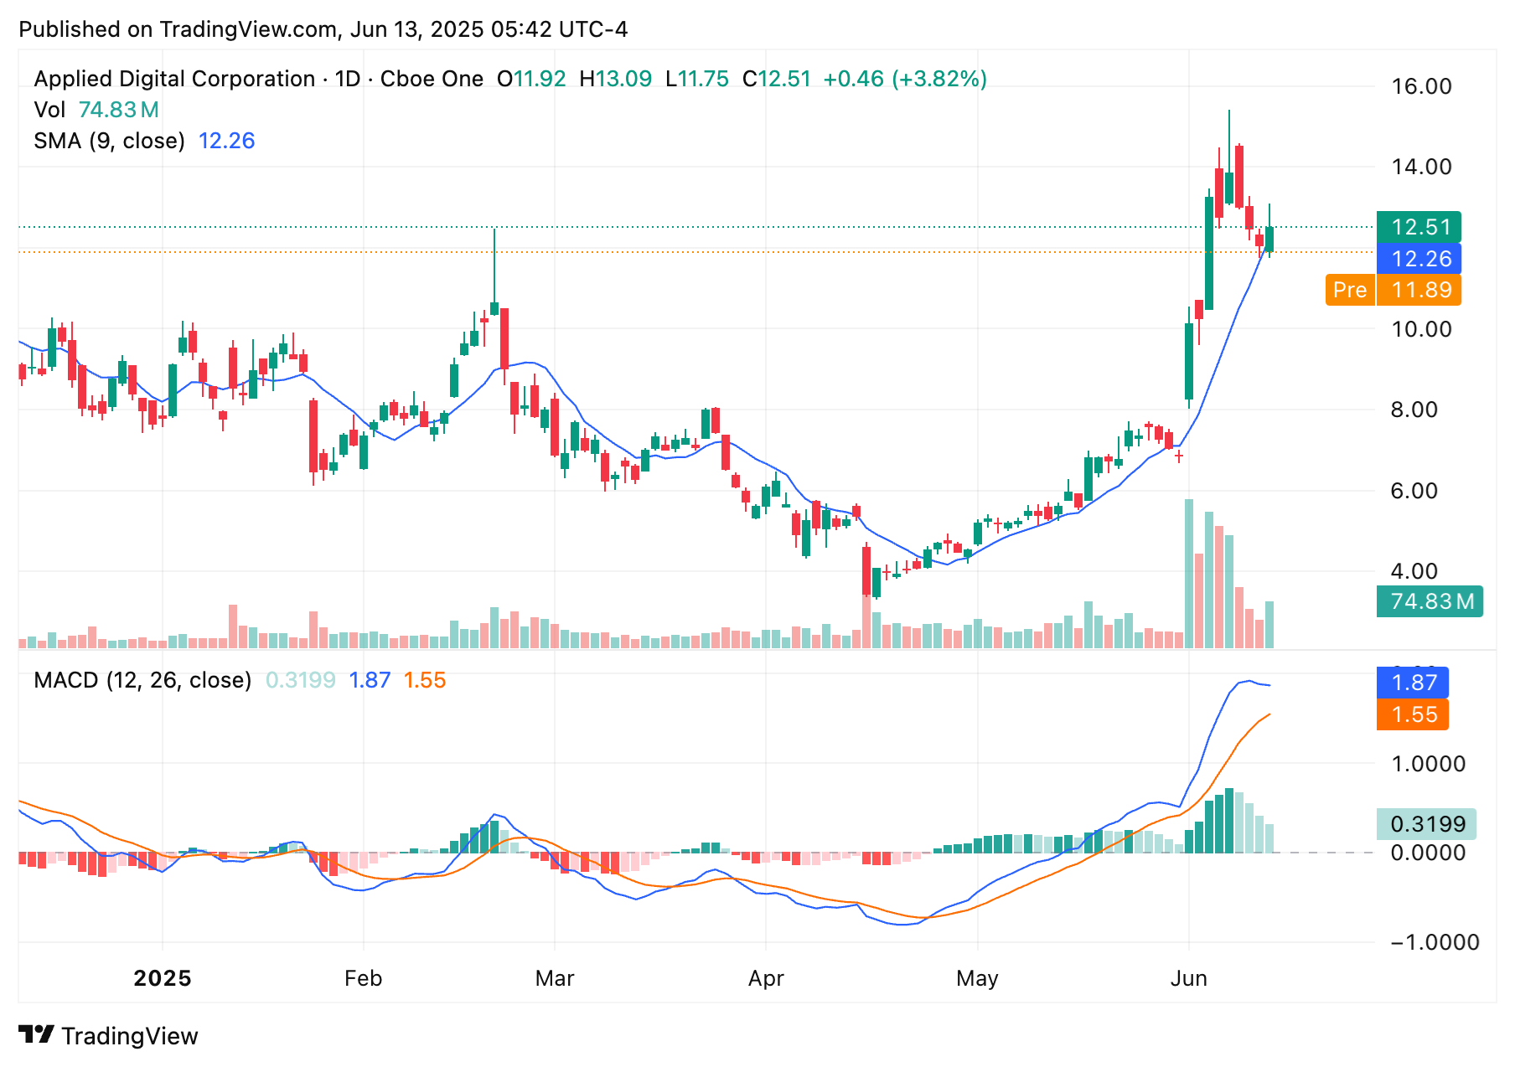
Task: Click the '2025' time axis label
Action: click(163, 978)
